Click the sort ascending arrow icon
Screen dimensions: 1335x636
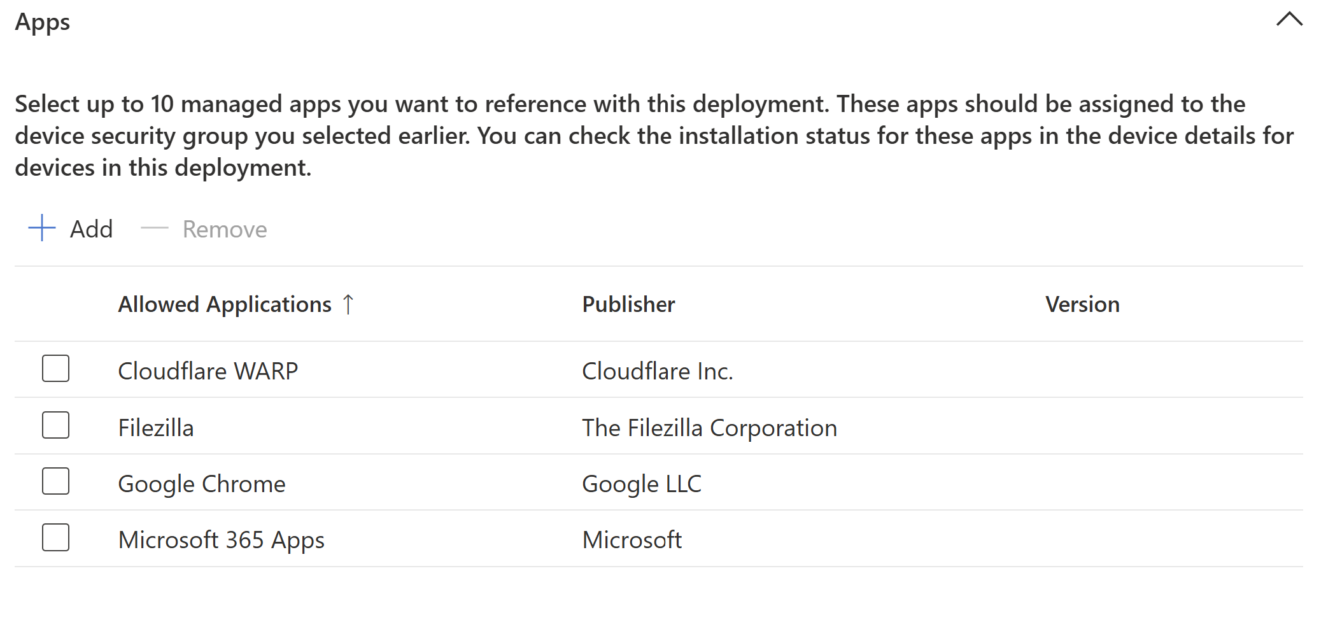(348, 304)
